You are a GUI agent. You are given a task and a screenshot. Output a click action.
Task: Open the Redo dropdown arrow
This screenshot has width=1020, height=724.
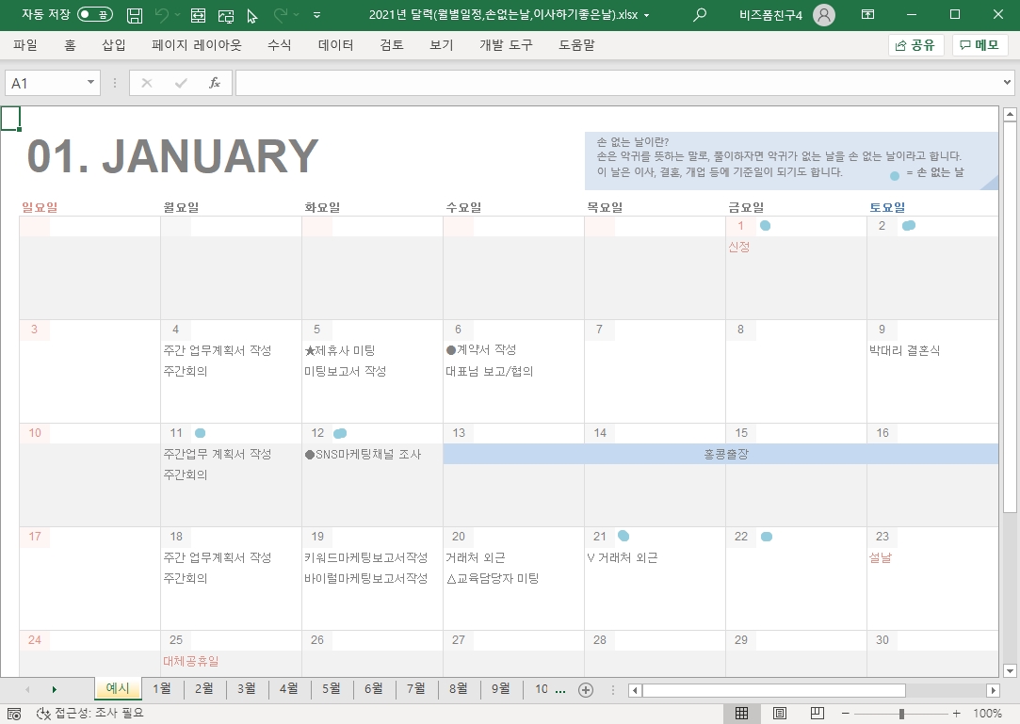click(297, 14)
